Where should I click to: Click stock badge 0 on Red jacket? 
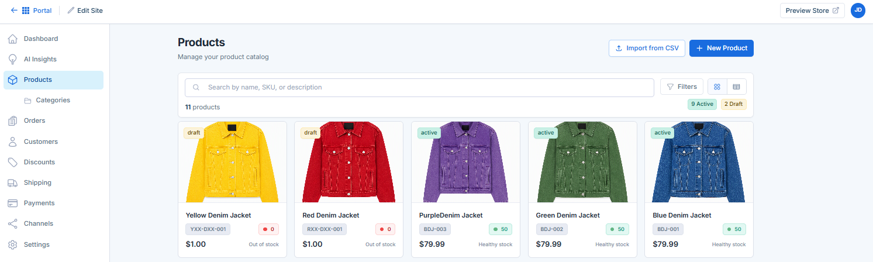click(385, 229)
